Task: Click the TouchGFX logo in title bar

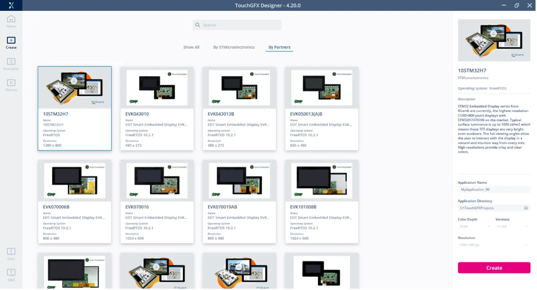Action: (x=11, y=5)
